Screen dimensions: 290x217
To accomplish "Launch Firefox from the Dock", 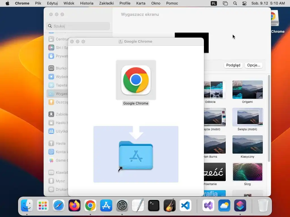I will tap(74, 205).
